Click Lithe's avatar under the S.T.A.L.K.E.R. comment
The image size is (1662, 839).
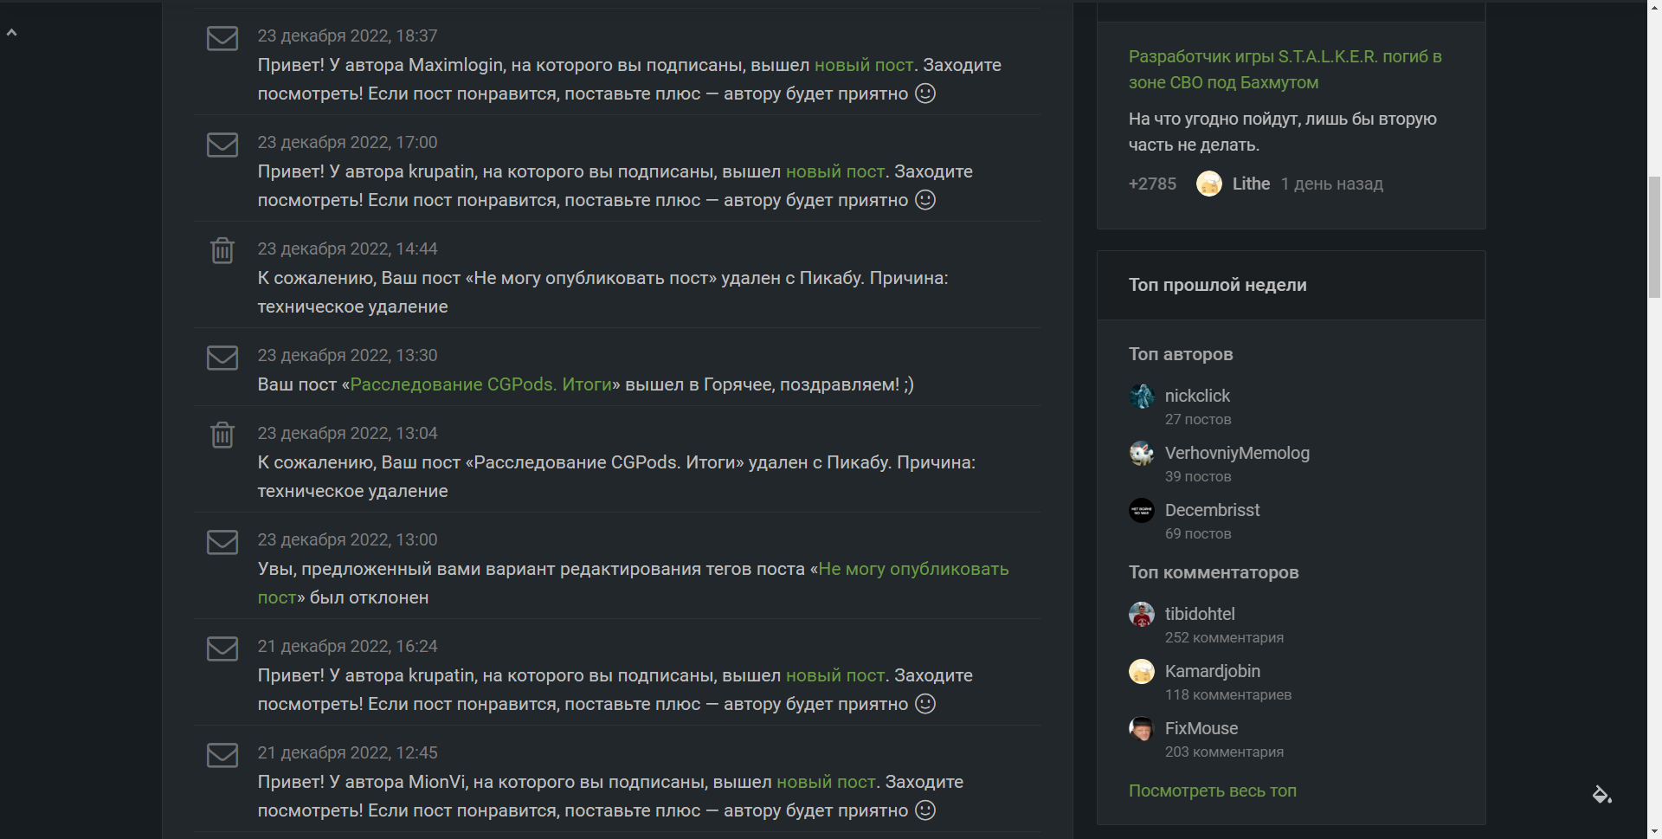[1208, 184]
